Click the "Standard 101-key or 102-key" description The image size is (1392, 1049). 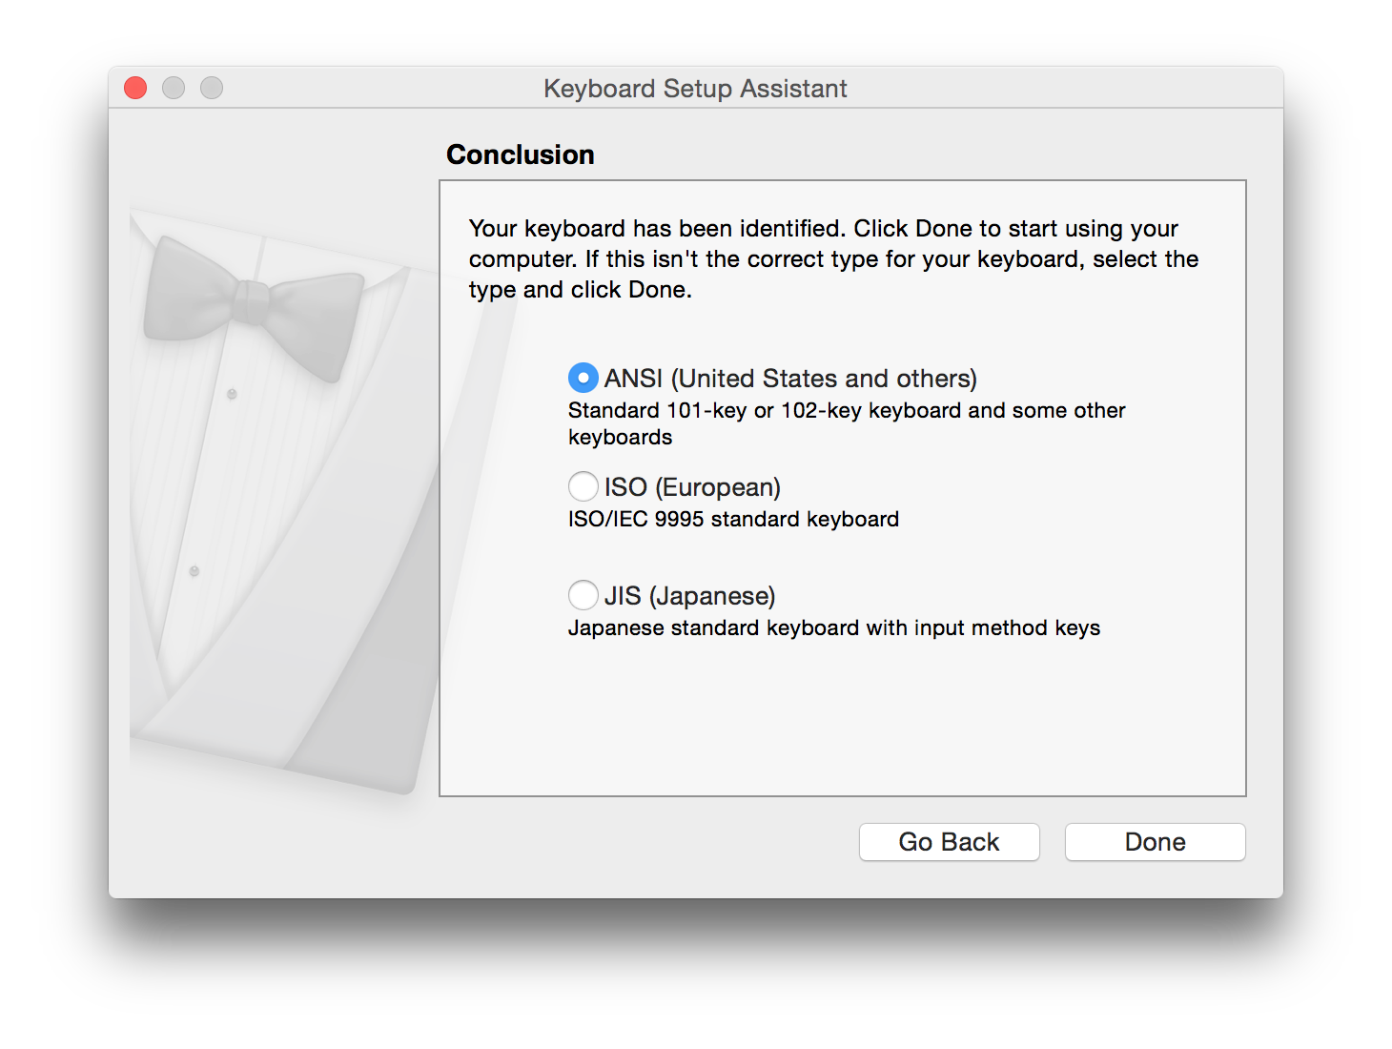(847, 411)
